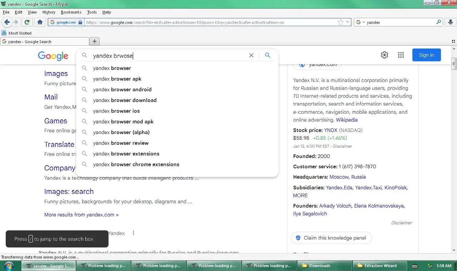Screen dimensions: 457x271
Task: Open the Tools menu
Action: point(92,12)
